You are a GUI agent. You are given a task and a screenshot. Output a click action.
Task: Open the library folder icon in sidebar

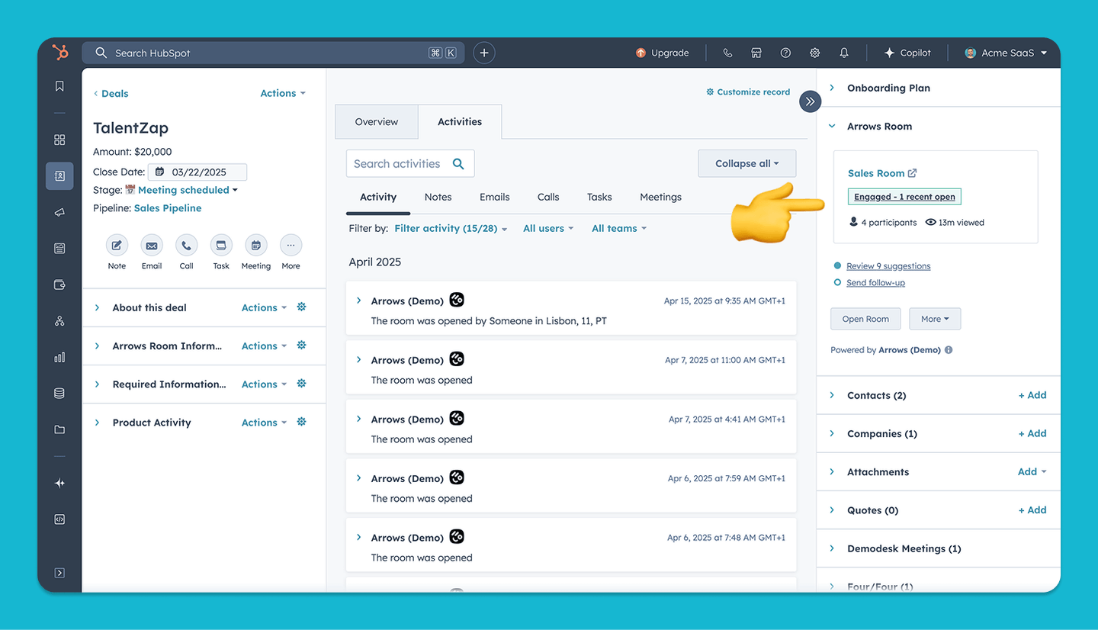59,429
